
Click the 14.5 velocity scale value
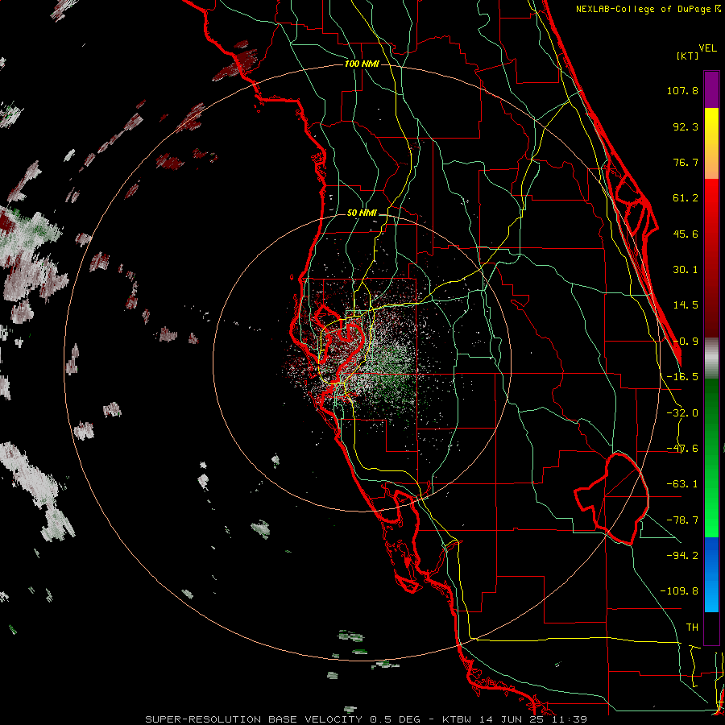(x=686, y=305)
